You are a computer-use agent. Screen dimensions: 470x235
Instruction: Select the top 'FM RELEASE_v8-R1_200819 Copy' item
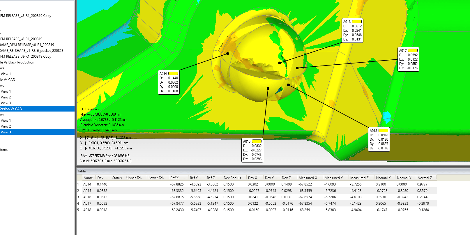click(x=26, y=15)
